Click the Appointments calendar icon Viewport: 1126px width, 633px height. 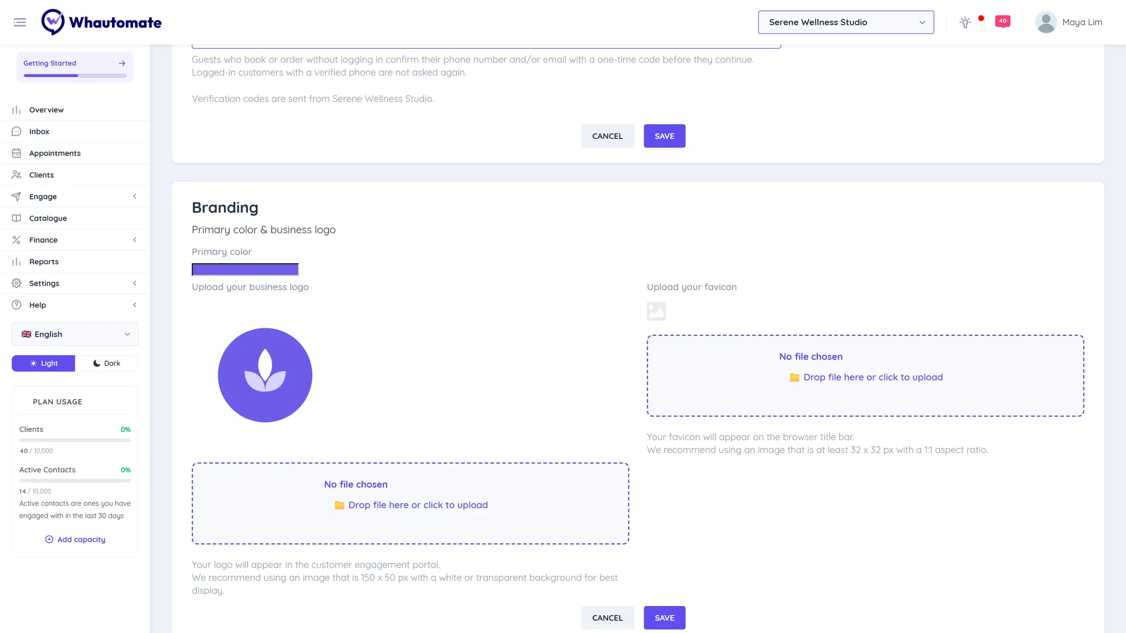click(16, 154)
